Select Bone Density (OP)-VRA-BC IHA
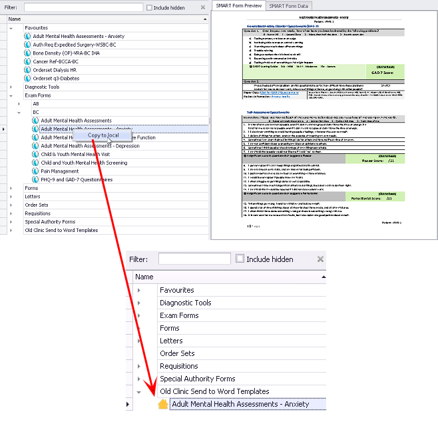 coord(66,53)
